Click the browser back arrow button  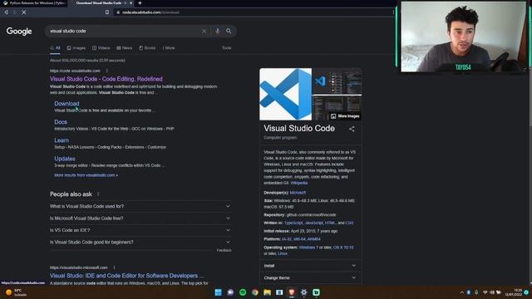coord(6,12)
